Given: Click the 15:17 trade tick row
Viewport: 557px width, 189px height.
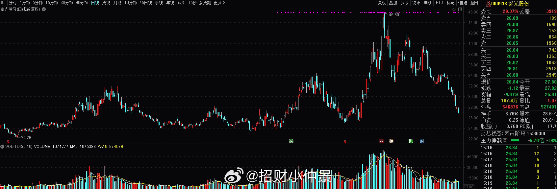Looking at the screenshot, I should click(519, 159).
